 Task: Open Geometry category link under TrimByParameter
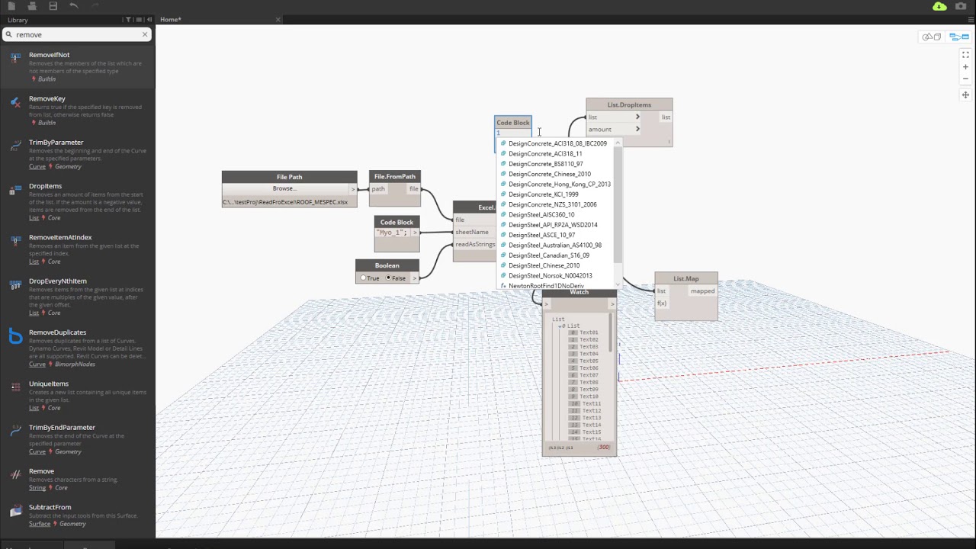(68, 166)
